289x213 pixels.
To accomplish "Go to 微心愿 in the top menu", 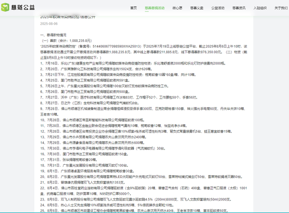I will click(177, 8).
